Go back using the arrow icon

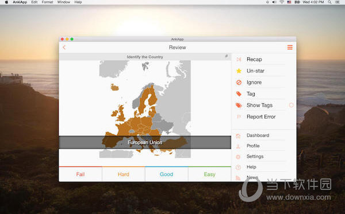pos(64,47)
